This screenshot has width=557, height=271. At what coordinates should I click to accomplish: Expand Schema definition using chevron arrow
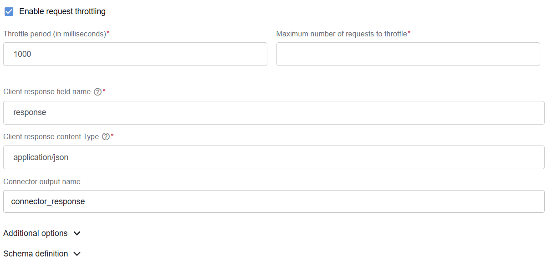pos(77,254)
